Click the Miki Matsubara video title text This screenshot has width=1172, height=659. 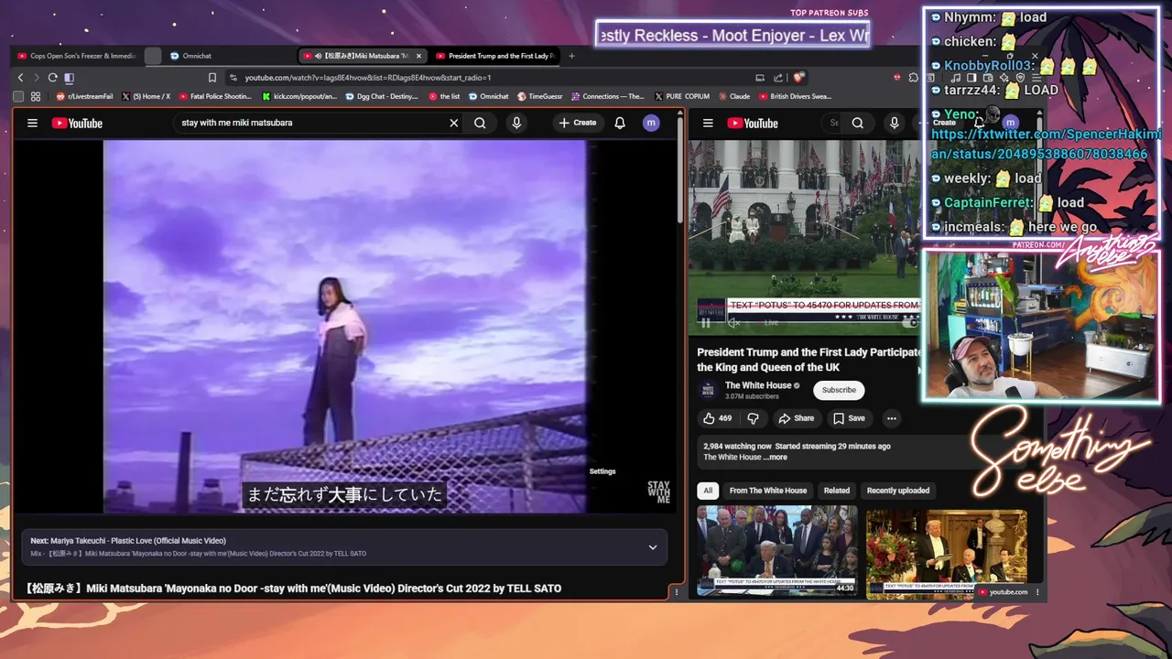tap(293, 589)
